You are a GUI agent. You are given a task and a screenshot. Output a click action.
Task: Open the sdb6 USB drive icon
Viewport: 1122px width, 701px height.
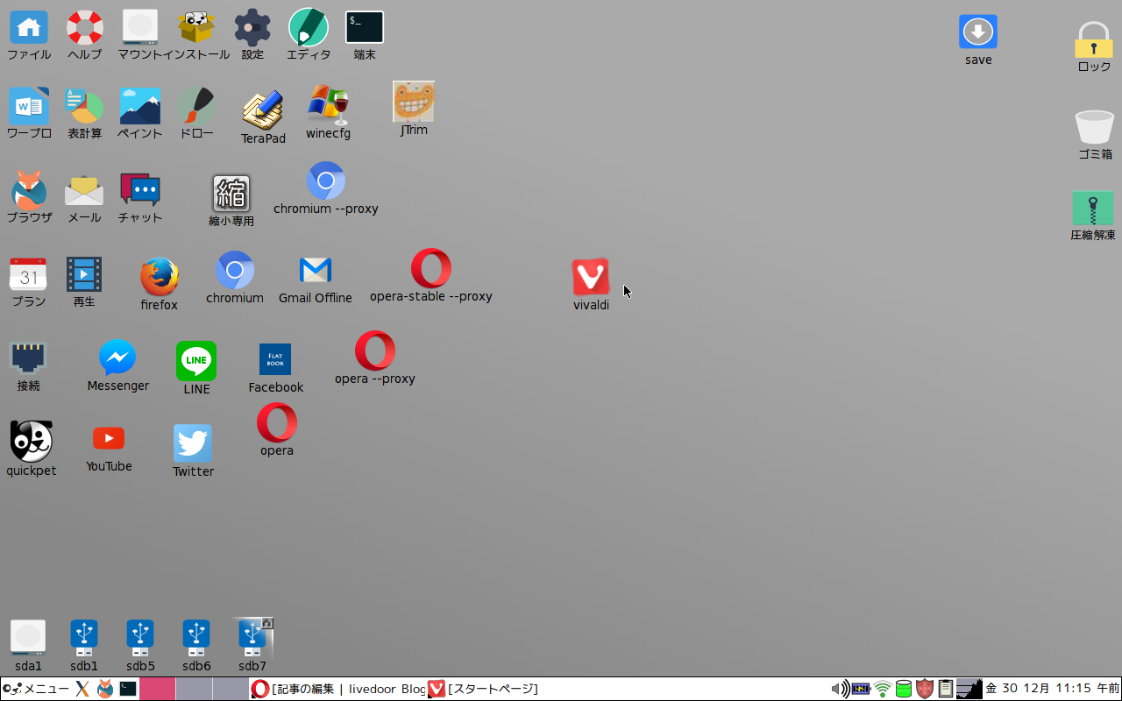point(196,638)
